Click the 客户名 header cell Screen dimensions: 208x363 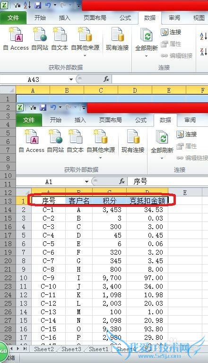(79, 201)
